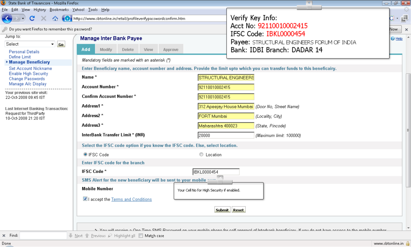Toggle the accept Terms and Conditions checkbox
This screenshot has height=247, width=411.
(x=85, y=199)
